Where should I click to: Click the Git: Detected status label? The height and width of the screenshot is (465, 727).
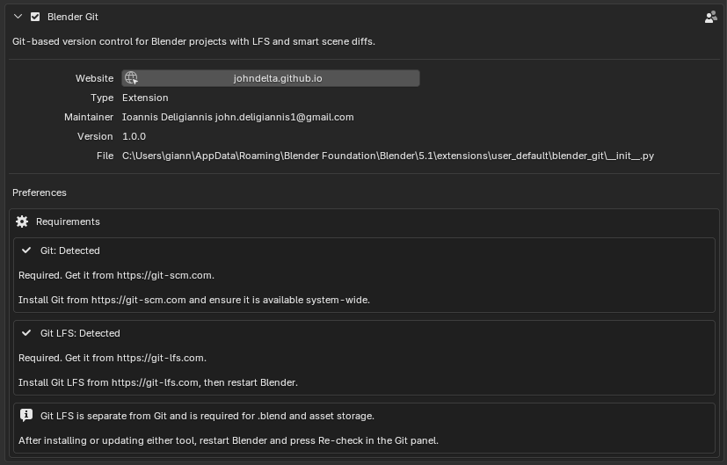point(70,251)
